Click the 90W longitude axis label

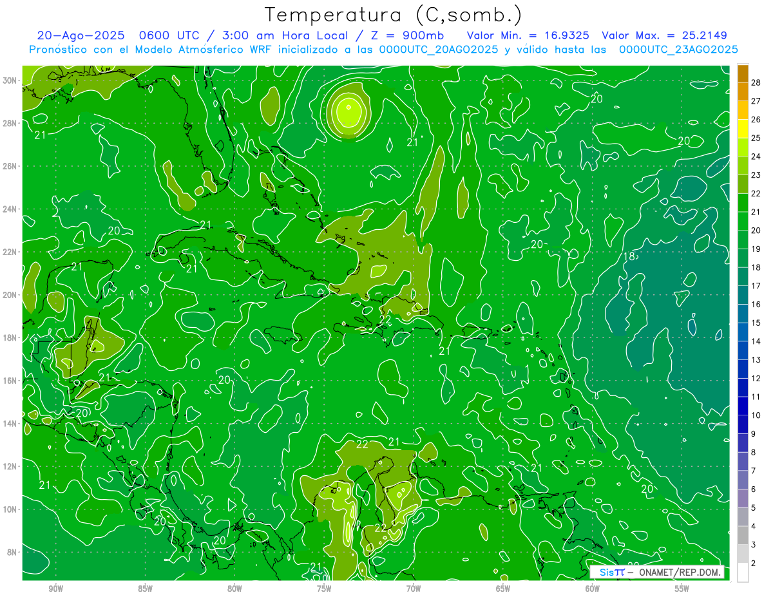click(56, 589)
